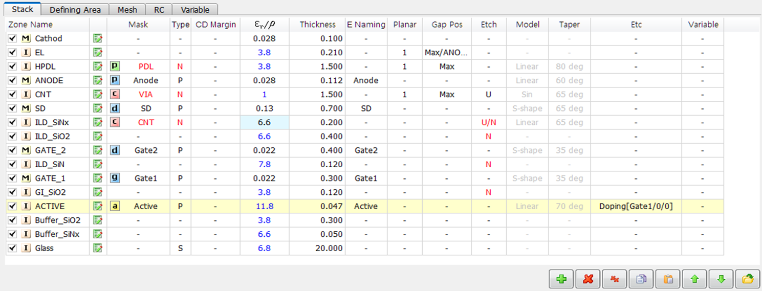This screenshot has width=762, height=291.
Task: Open the edit icon for SD row
Action: coord(98,108)
